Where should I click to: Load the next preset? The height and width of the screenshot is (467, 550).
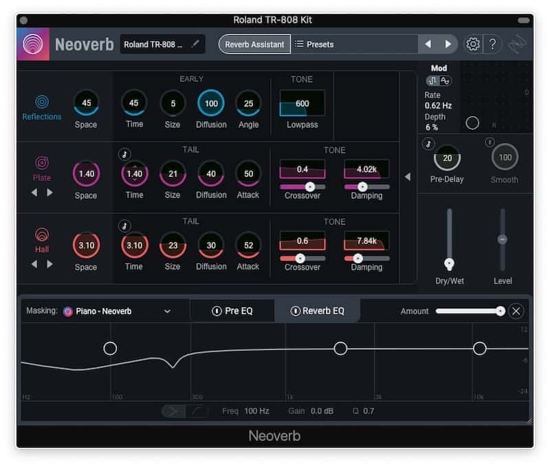pos(448,44)
